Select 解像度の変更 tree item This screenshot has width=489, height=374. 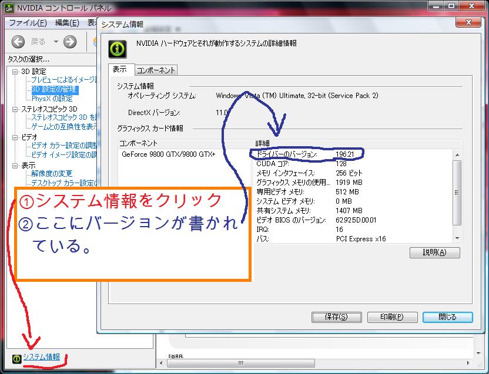pos(52,174)
